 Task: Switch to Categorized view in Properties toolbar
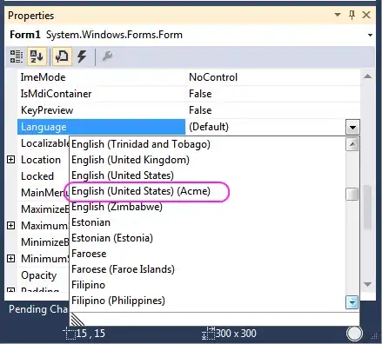pos(17,56)
